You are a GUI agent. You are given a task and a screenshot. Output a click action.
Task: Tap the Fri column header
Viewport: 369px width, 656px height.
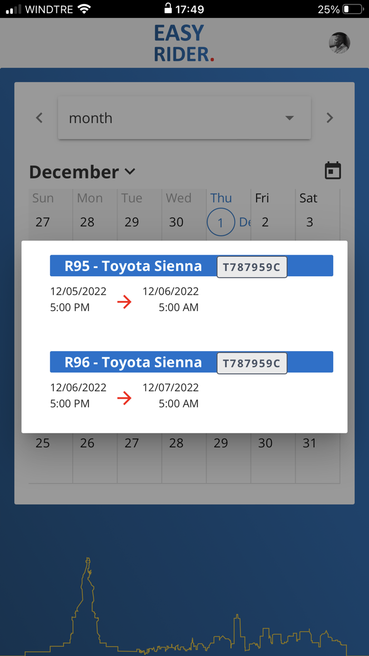click(x=262, y=198)
